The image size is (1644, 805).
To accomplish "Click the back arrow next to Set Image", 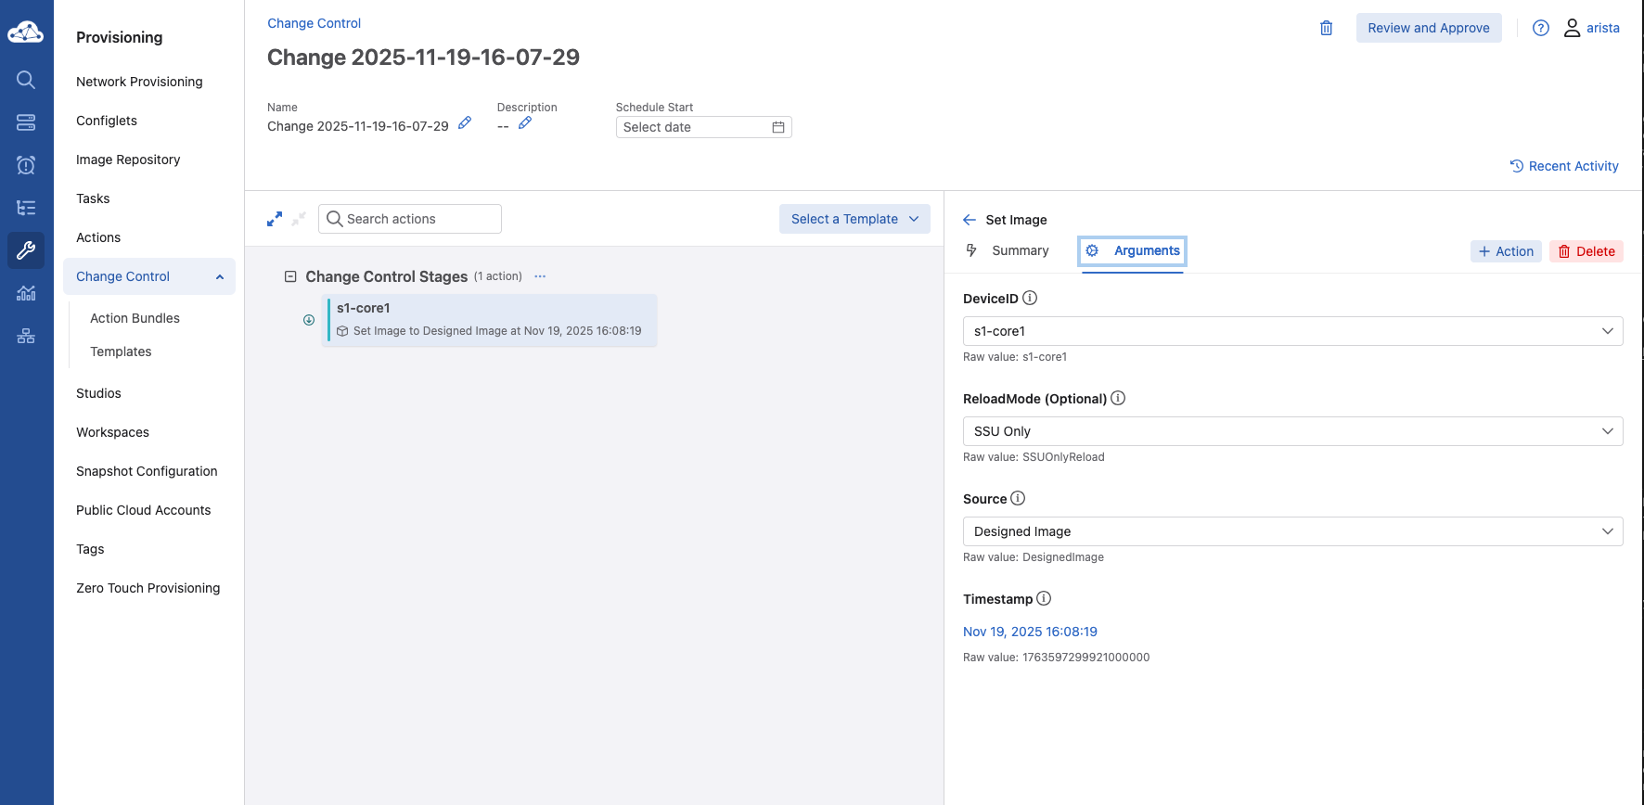I will 970,220.
